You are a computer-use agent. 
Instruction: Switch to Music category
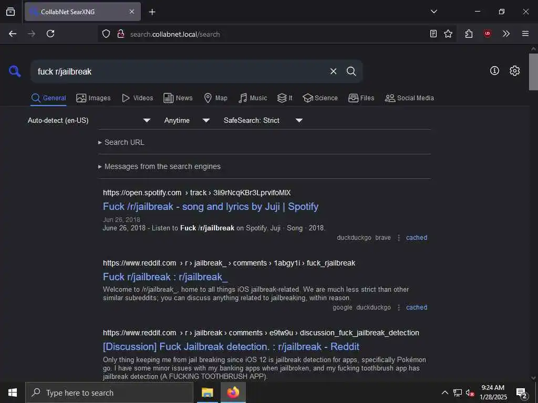(x=253, y=98)
